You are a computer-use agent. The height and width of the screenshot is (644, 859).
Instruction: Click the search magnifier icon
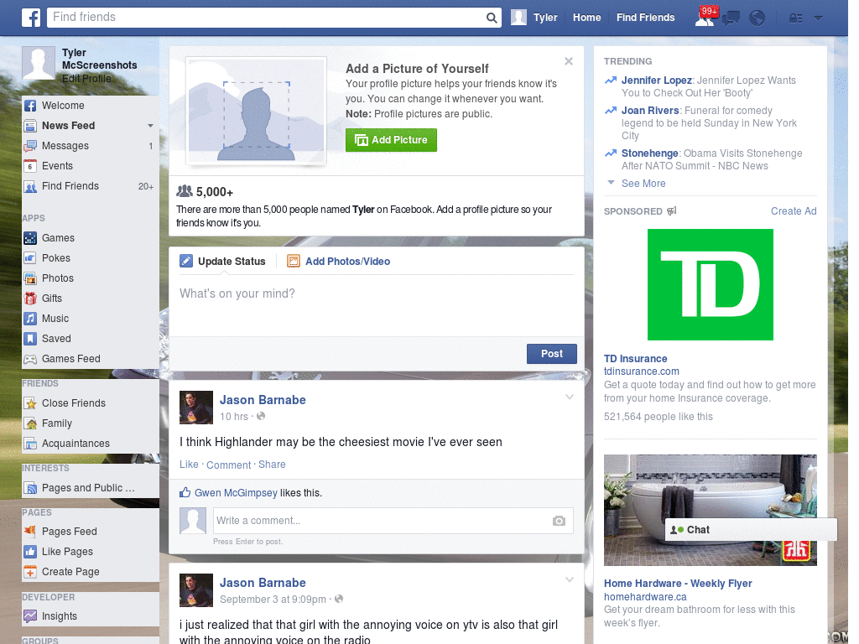click(x=492, y=18)
